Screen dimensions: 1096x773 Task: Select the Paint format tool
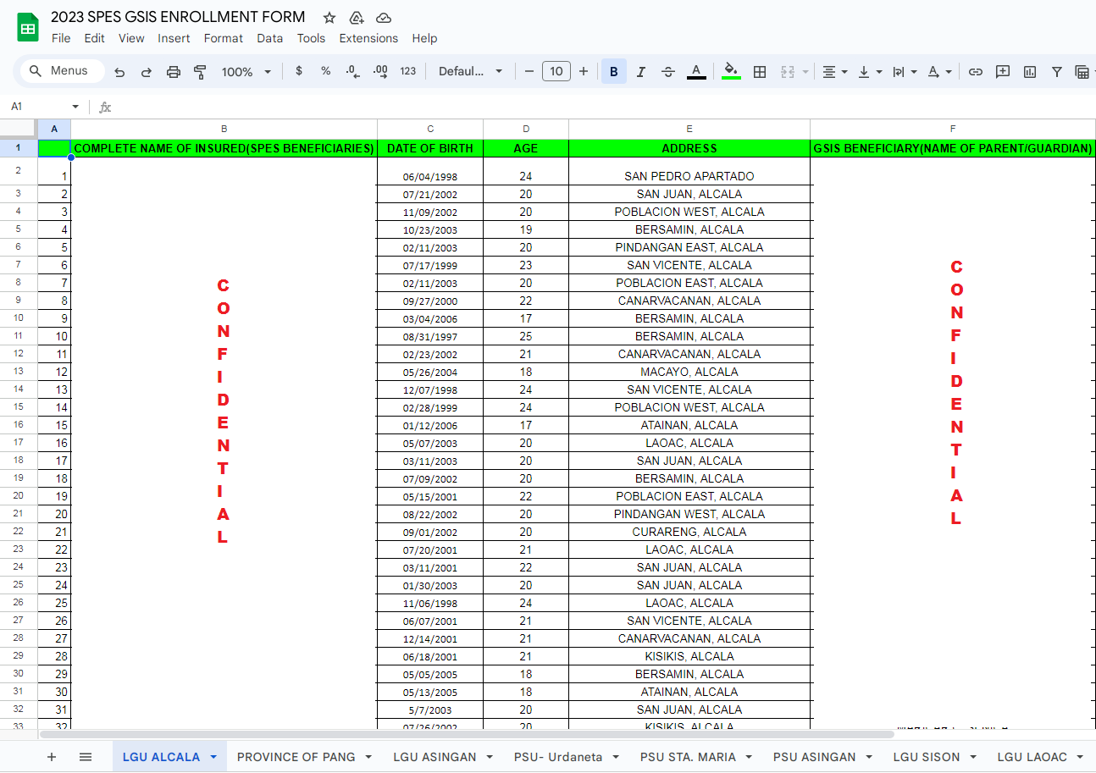point(201,72)
